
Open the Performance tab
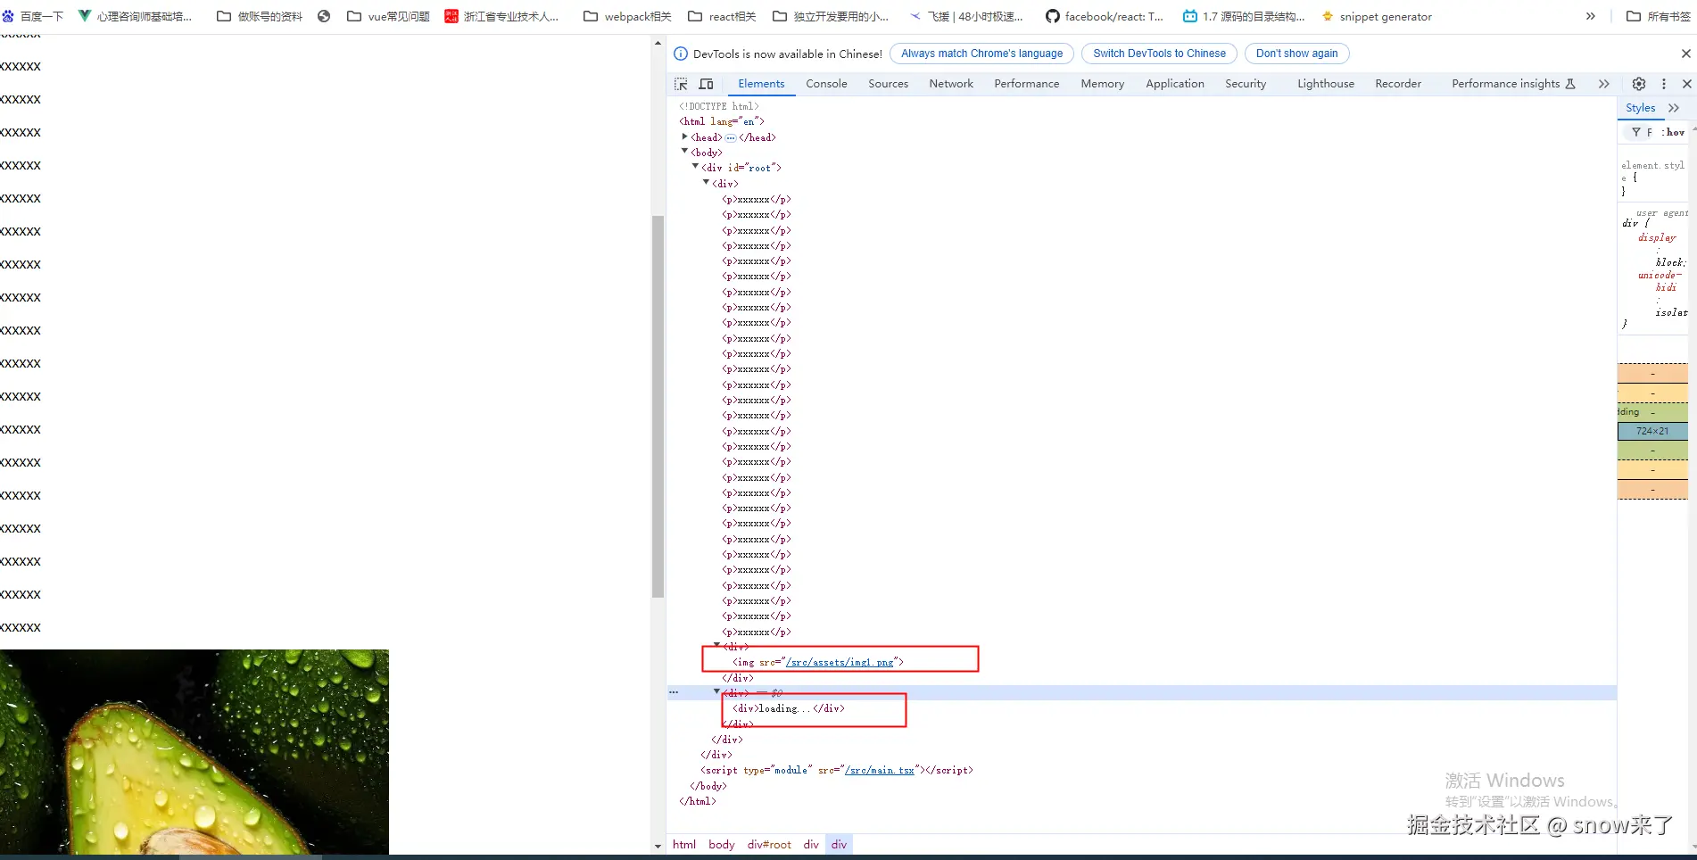pyautogui.click(x=1026, y=84)
